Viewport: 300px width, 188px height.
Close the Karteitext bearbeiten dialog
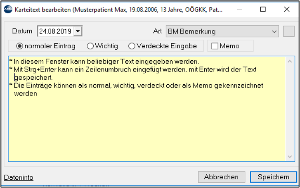click(x=287, y=9)
